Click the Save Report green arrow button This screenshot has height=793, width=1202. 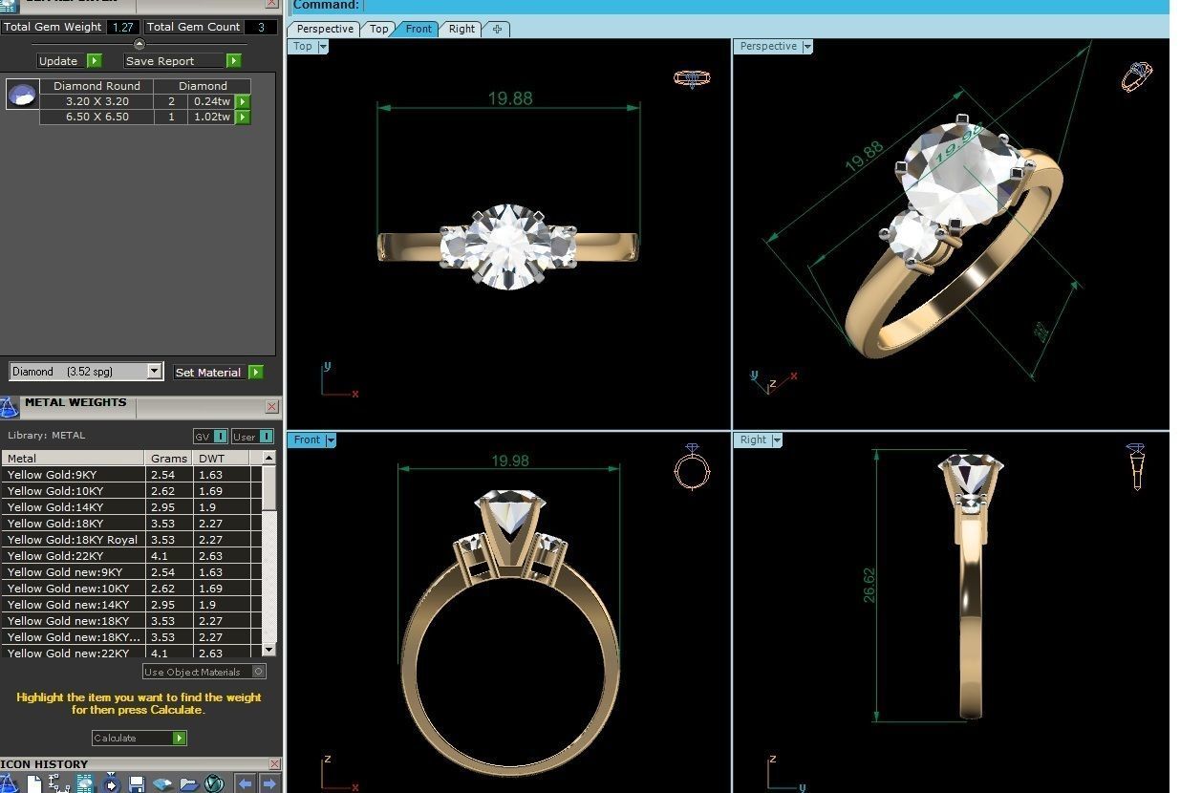click(234, 61)
